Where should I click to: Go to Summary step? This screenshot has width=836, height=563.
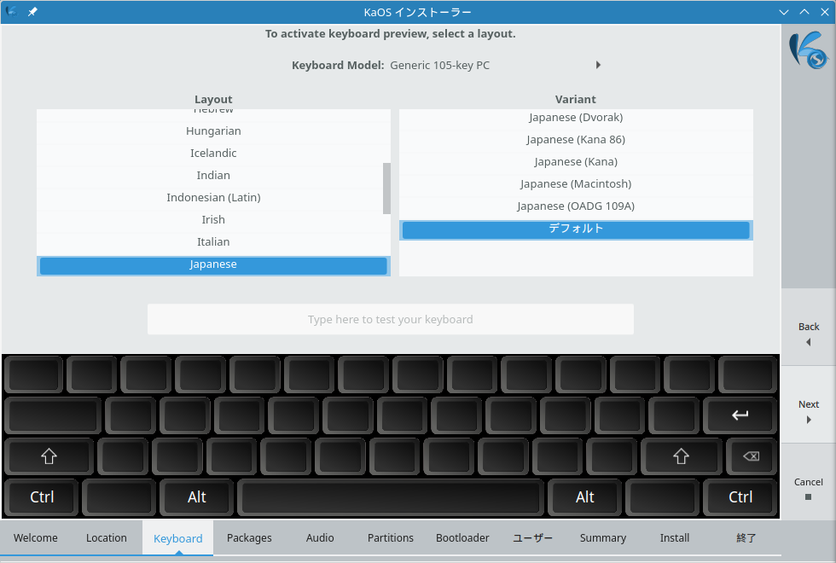click(x=603, y=538)
